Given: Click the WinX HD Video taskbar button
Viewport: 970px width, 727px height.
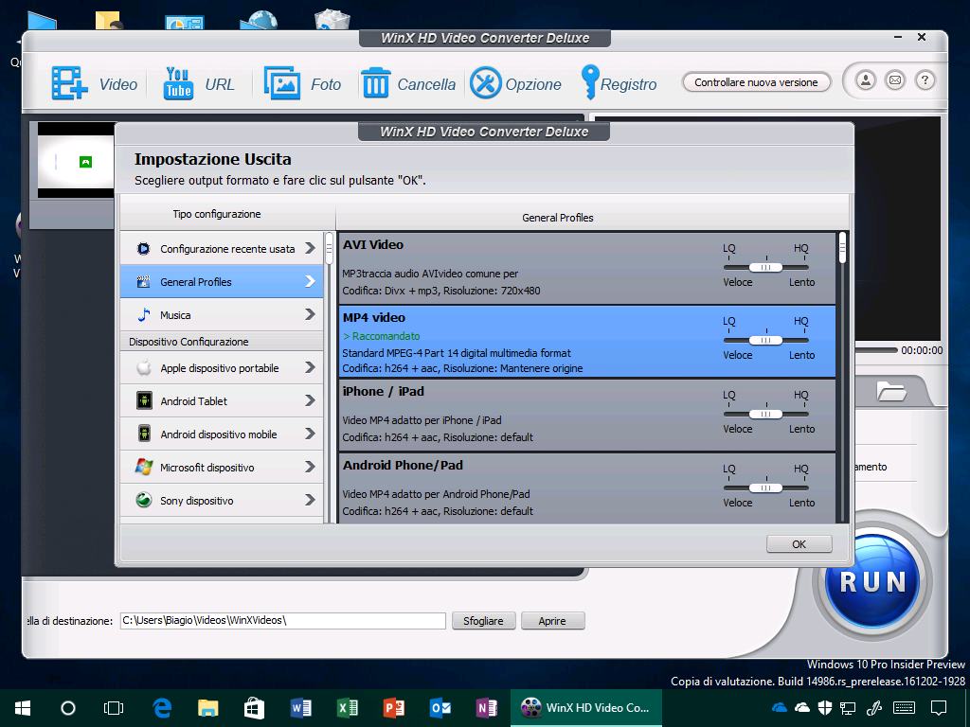Looking at the screenshot, I should click(585, 708).
